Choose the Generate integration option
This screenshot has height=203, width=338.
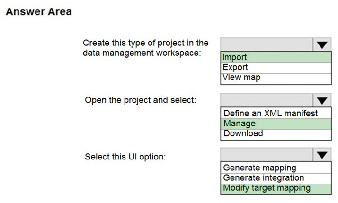[276, 178]
